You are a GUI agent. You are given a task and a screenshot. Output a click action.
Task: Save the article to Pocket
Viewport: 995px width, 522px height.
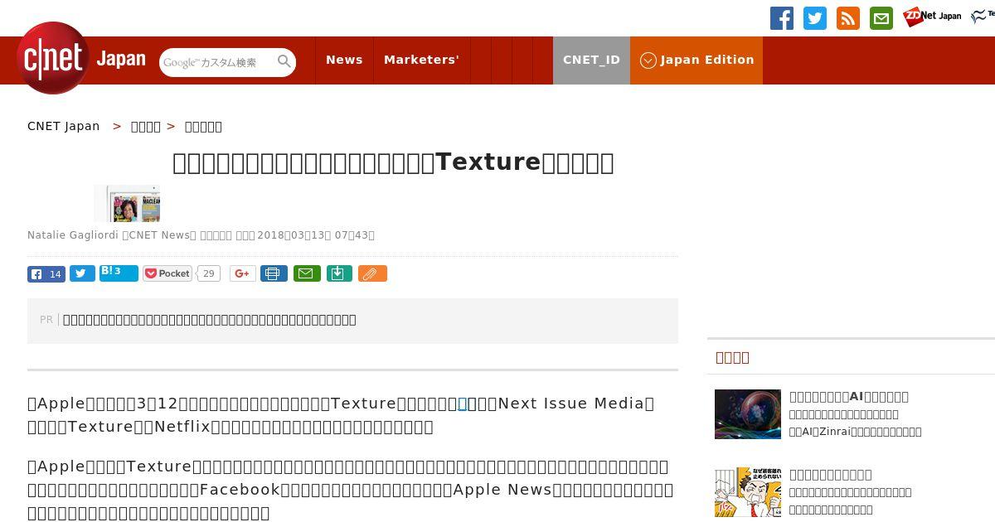coord(167,273)
